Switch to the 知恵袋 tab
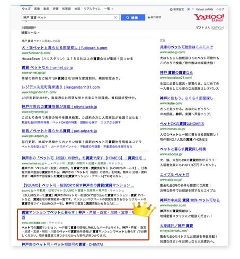This screenshot has width=240, height=259. [x=66, y=8]
